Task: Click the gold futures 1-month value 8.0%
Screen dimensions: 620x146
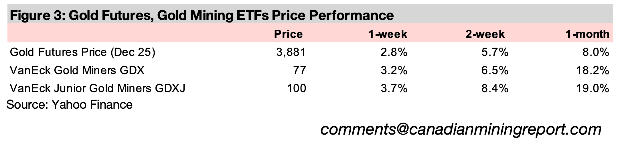Action: point(596,52)
